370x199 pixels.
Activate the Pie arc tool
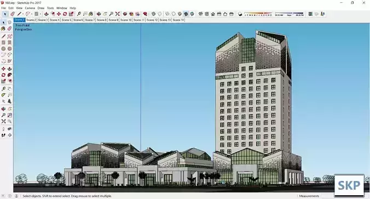pos(9,61)
